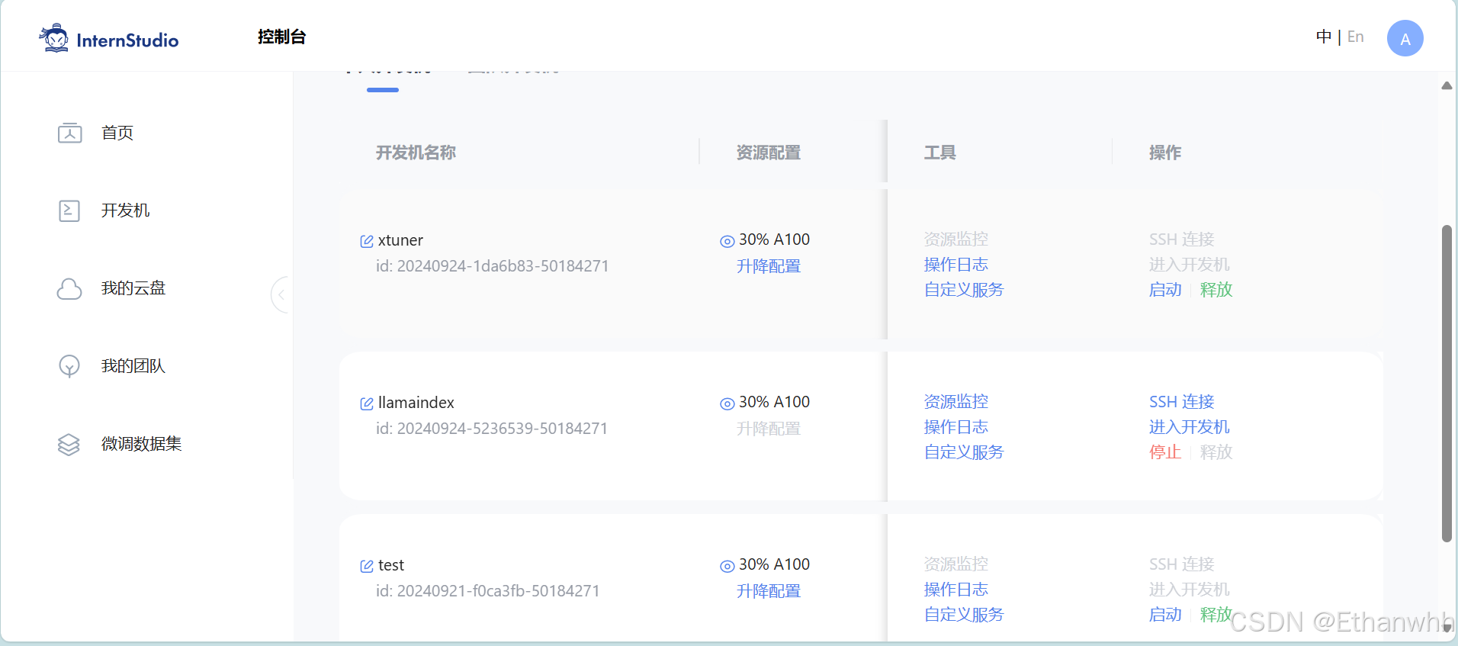
Task: Open 我的团队 menu item
Action: point(133,366)
